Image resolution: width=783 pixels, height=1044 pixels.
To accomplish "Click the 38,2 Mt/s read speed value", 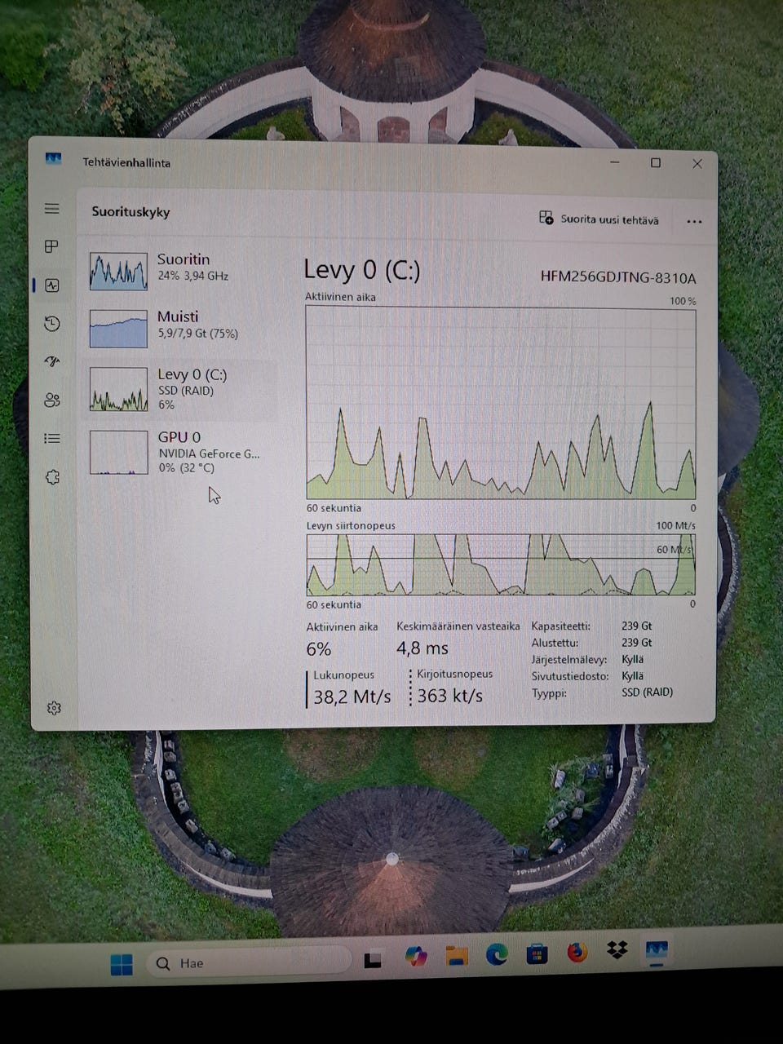I will point(352,697).
